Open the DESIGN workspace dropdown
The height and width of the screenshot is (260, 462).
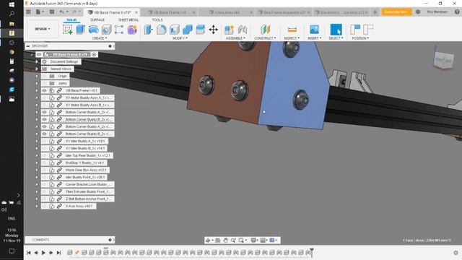[x=43, y=29]
